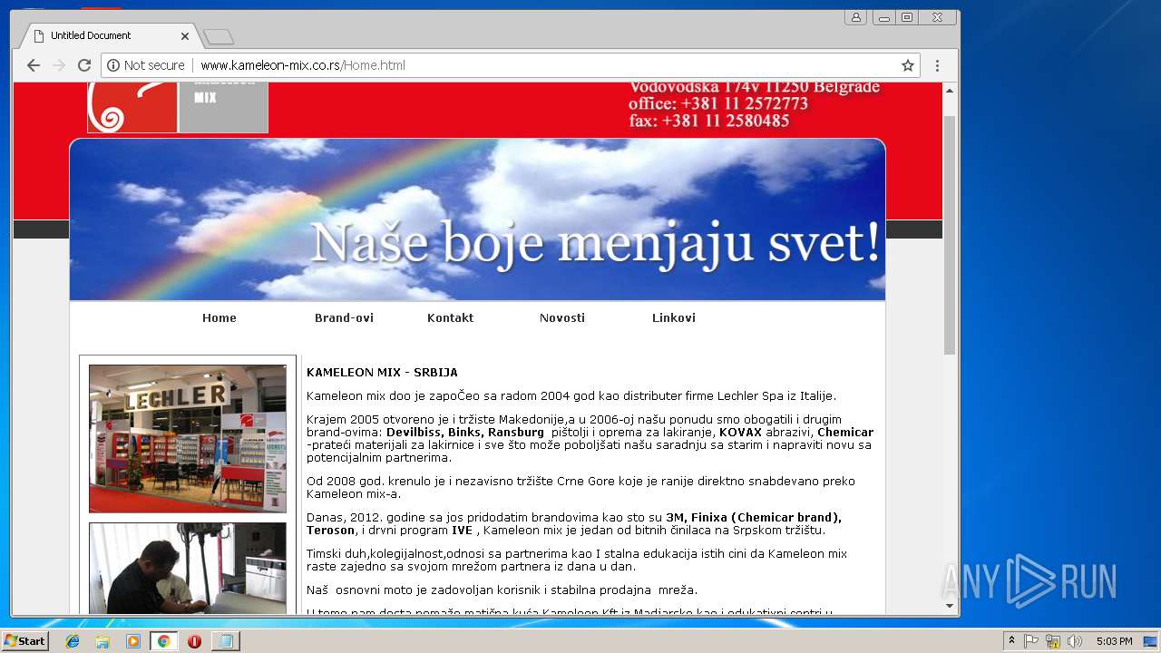Viewport: 1161px width, 653px height.
Task: Click the photo of man working
Action: (188, 569)
